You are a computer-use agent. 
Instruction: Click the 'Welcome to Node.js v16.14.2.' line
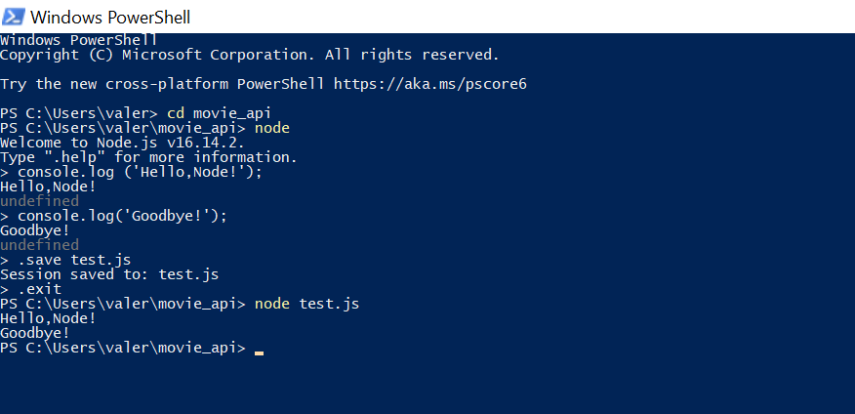(x=122, y=143)
